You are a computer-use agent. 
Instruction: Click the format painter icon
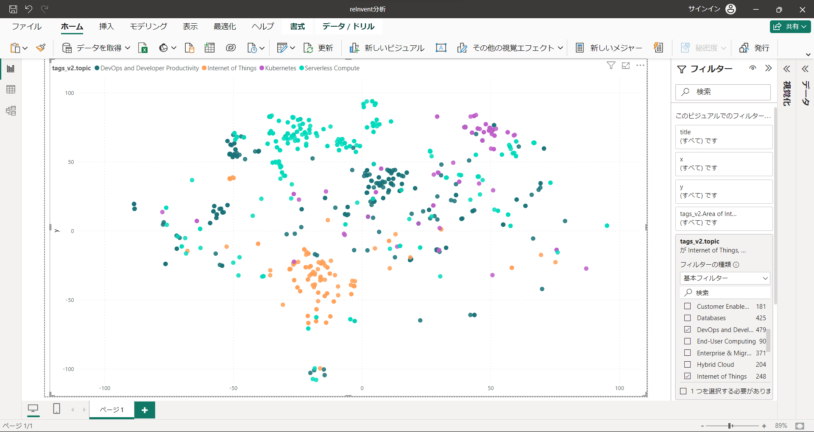41,48
